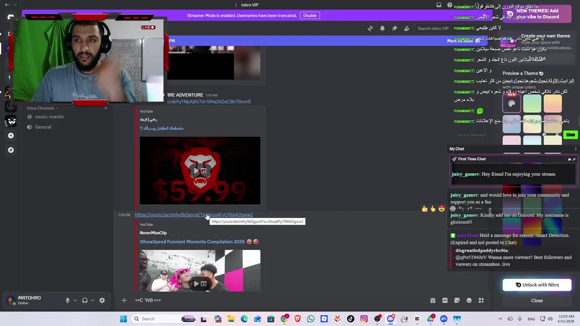Image resolution: width=580 pixels, height=326 pixels.
Task: Collapse the Voice Channels category
Action: coord(43,108)
